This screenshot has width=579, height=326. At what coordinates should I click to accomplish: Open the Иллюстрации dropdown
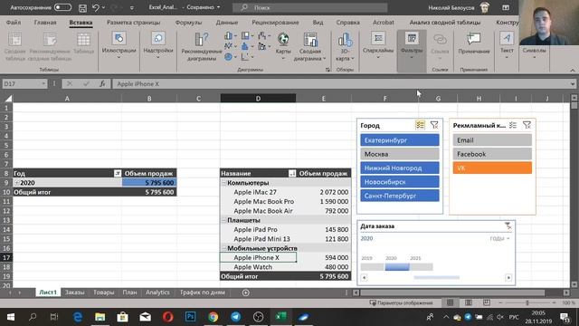click(119, 45)
